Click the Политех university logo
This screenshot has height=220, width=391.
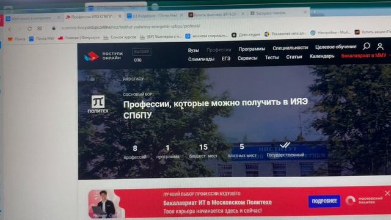click(x=98, y=104)
